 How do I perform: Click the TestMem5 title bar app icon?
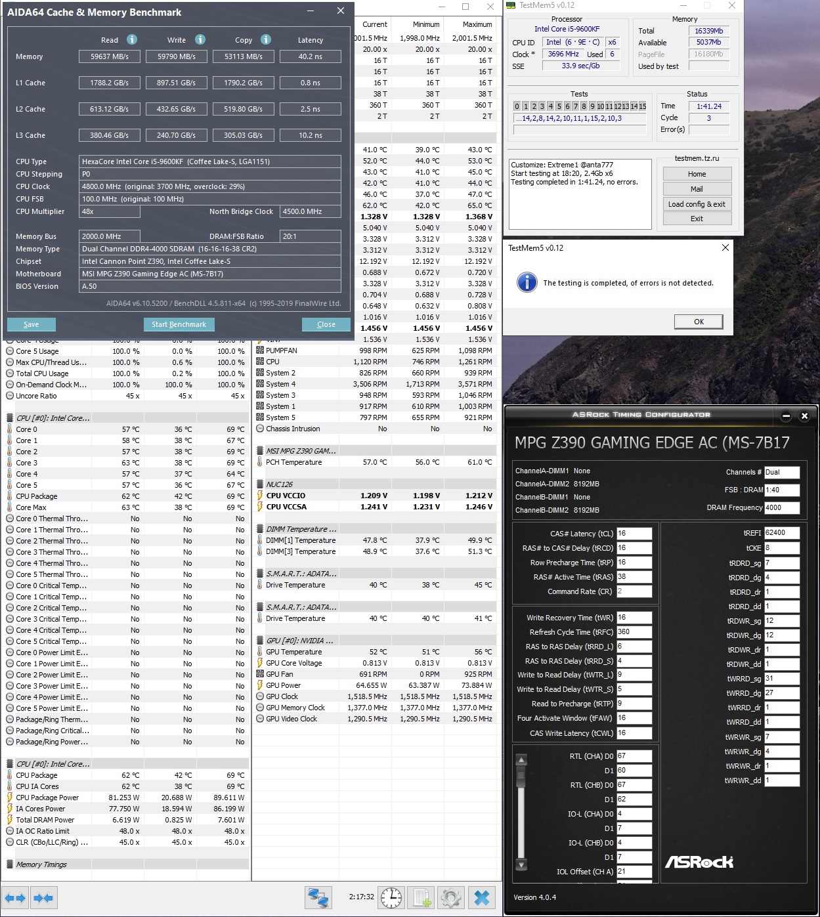511,5
